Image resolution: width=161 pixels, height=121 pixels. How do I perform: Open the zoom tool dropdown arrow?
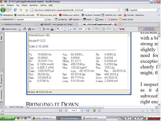61,29
